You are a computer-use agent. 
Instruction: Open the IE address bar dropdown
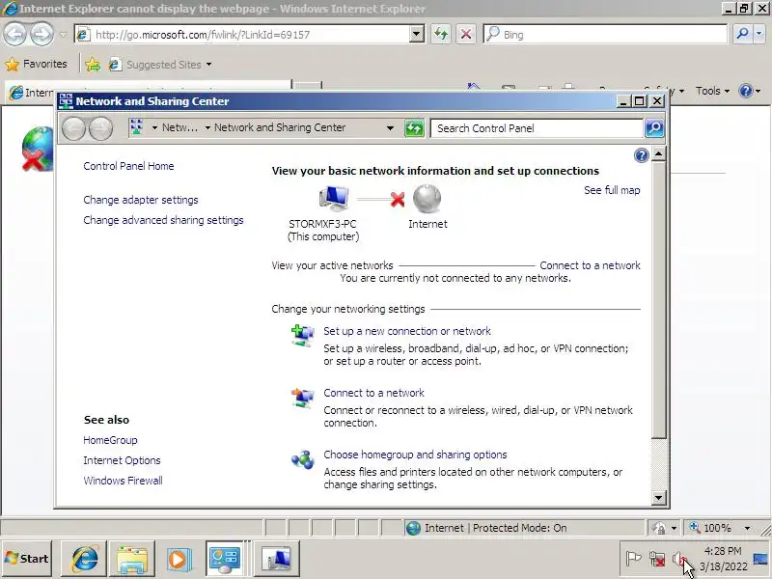pyautogui.click(x=417, y=34)
